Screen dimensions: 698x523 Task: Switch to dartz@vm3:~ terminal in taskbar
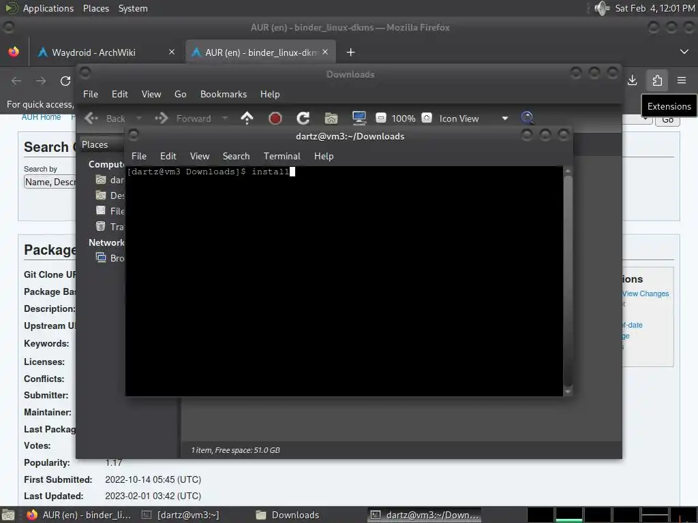tap(180, 515)
